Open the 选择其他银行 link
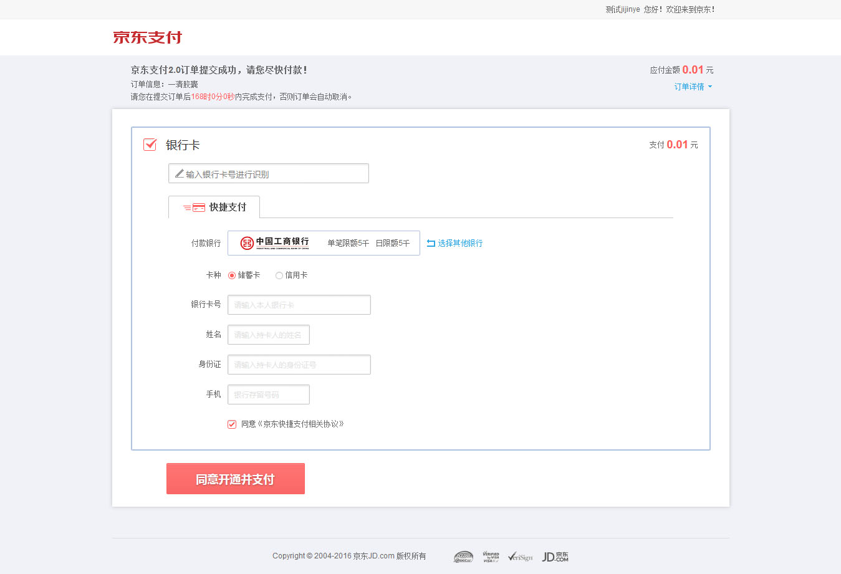 click(460, 243)
